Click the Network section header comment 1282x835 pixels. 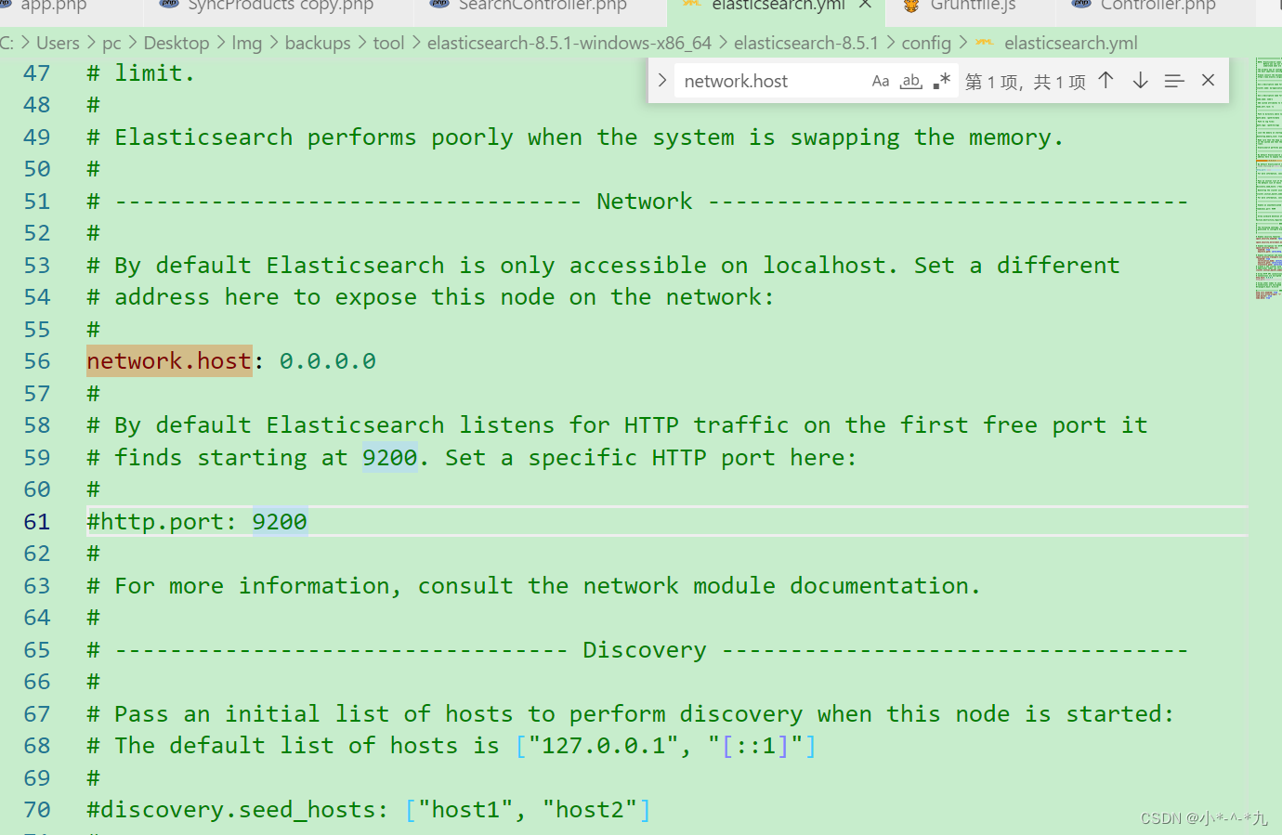pyautogui.click(x=637, y=202)
